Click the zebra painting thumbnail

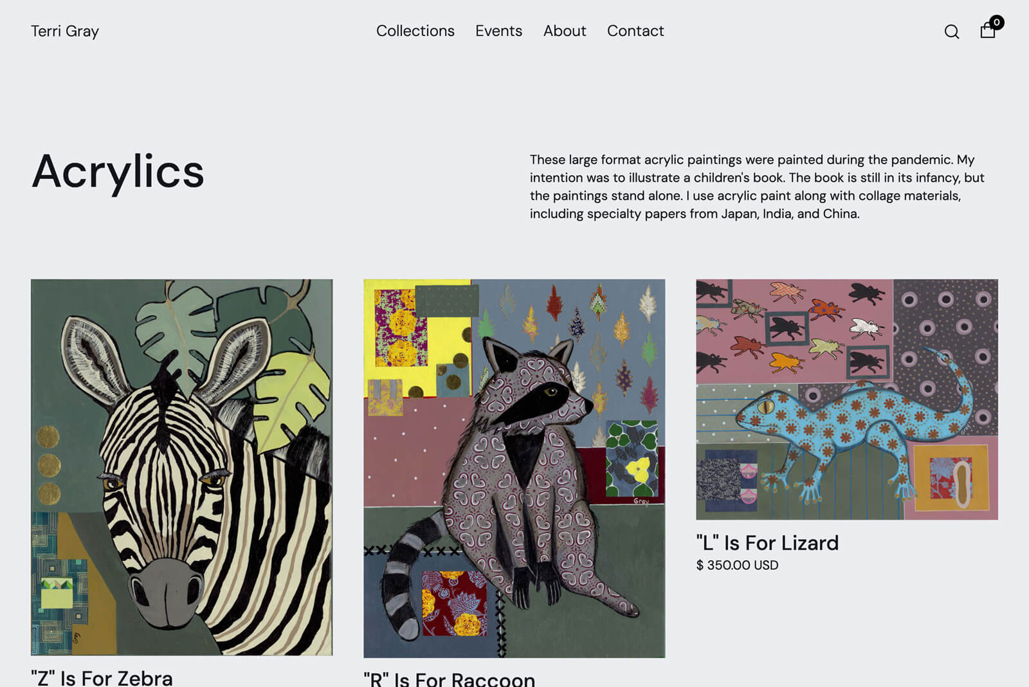181,470
